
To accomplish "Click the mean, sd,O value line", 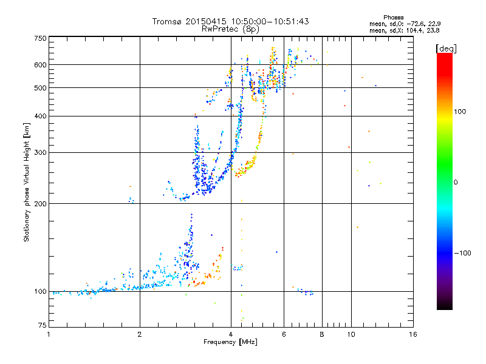I will 405,24.
